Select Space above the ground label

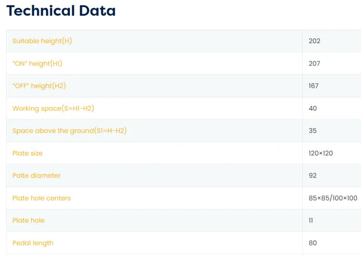point(69,131)
